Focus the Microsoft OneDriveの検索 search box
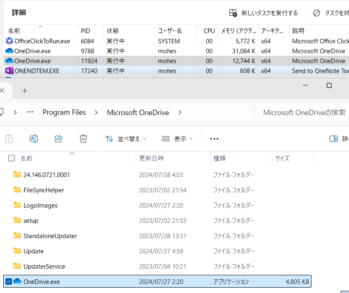 (x=302, y=112)
